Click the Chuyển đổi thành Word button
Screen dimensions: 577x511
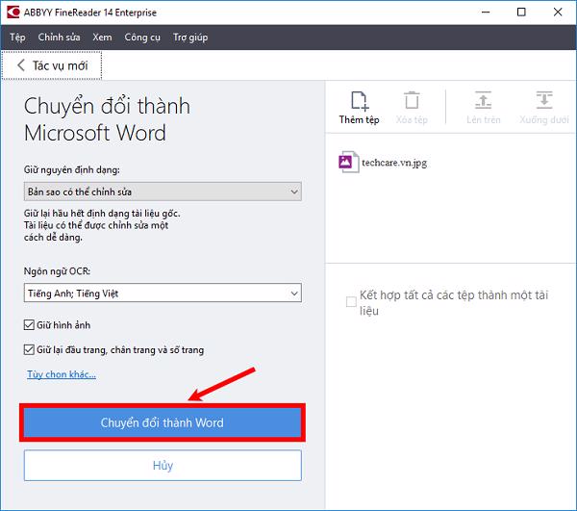click(163, 422)
